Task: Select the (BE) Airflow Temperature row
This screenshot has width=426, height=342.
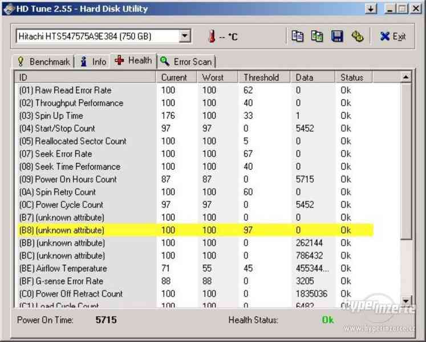Action: (x=194, y=268)
